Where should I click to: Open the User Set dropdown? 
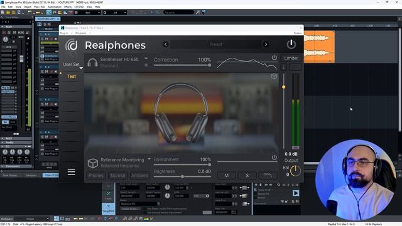73,65
